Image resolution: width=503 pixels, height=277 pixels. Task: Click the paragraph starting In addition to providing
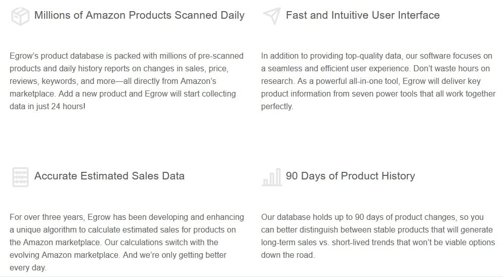(x=378, y=81)
